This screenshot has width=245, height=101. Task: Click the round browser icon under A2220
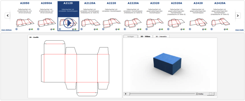[117, 29]
